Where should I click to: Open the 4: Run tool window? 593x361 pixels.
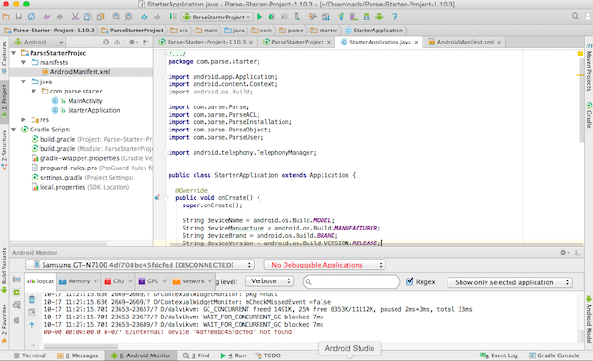[x=233, y=355]
